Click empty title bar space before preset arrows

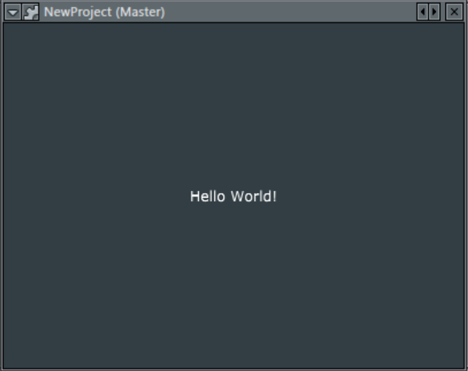(289, 12)
